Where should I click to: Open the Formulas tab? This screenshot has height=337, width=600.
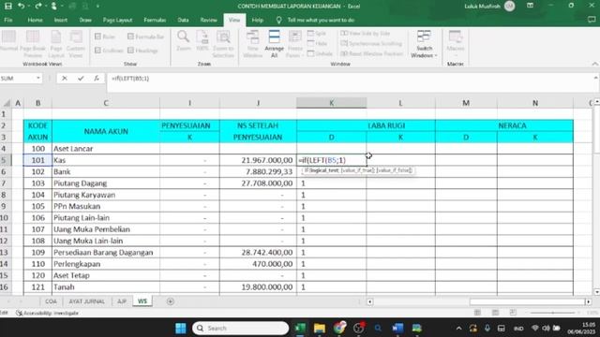155,20
